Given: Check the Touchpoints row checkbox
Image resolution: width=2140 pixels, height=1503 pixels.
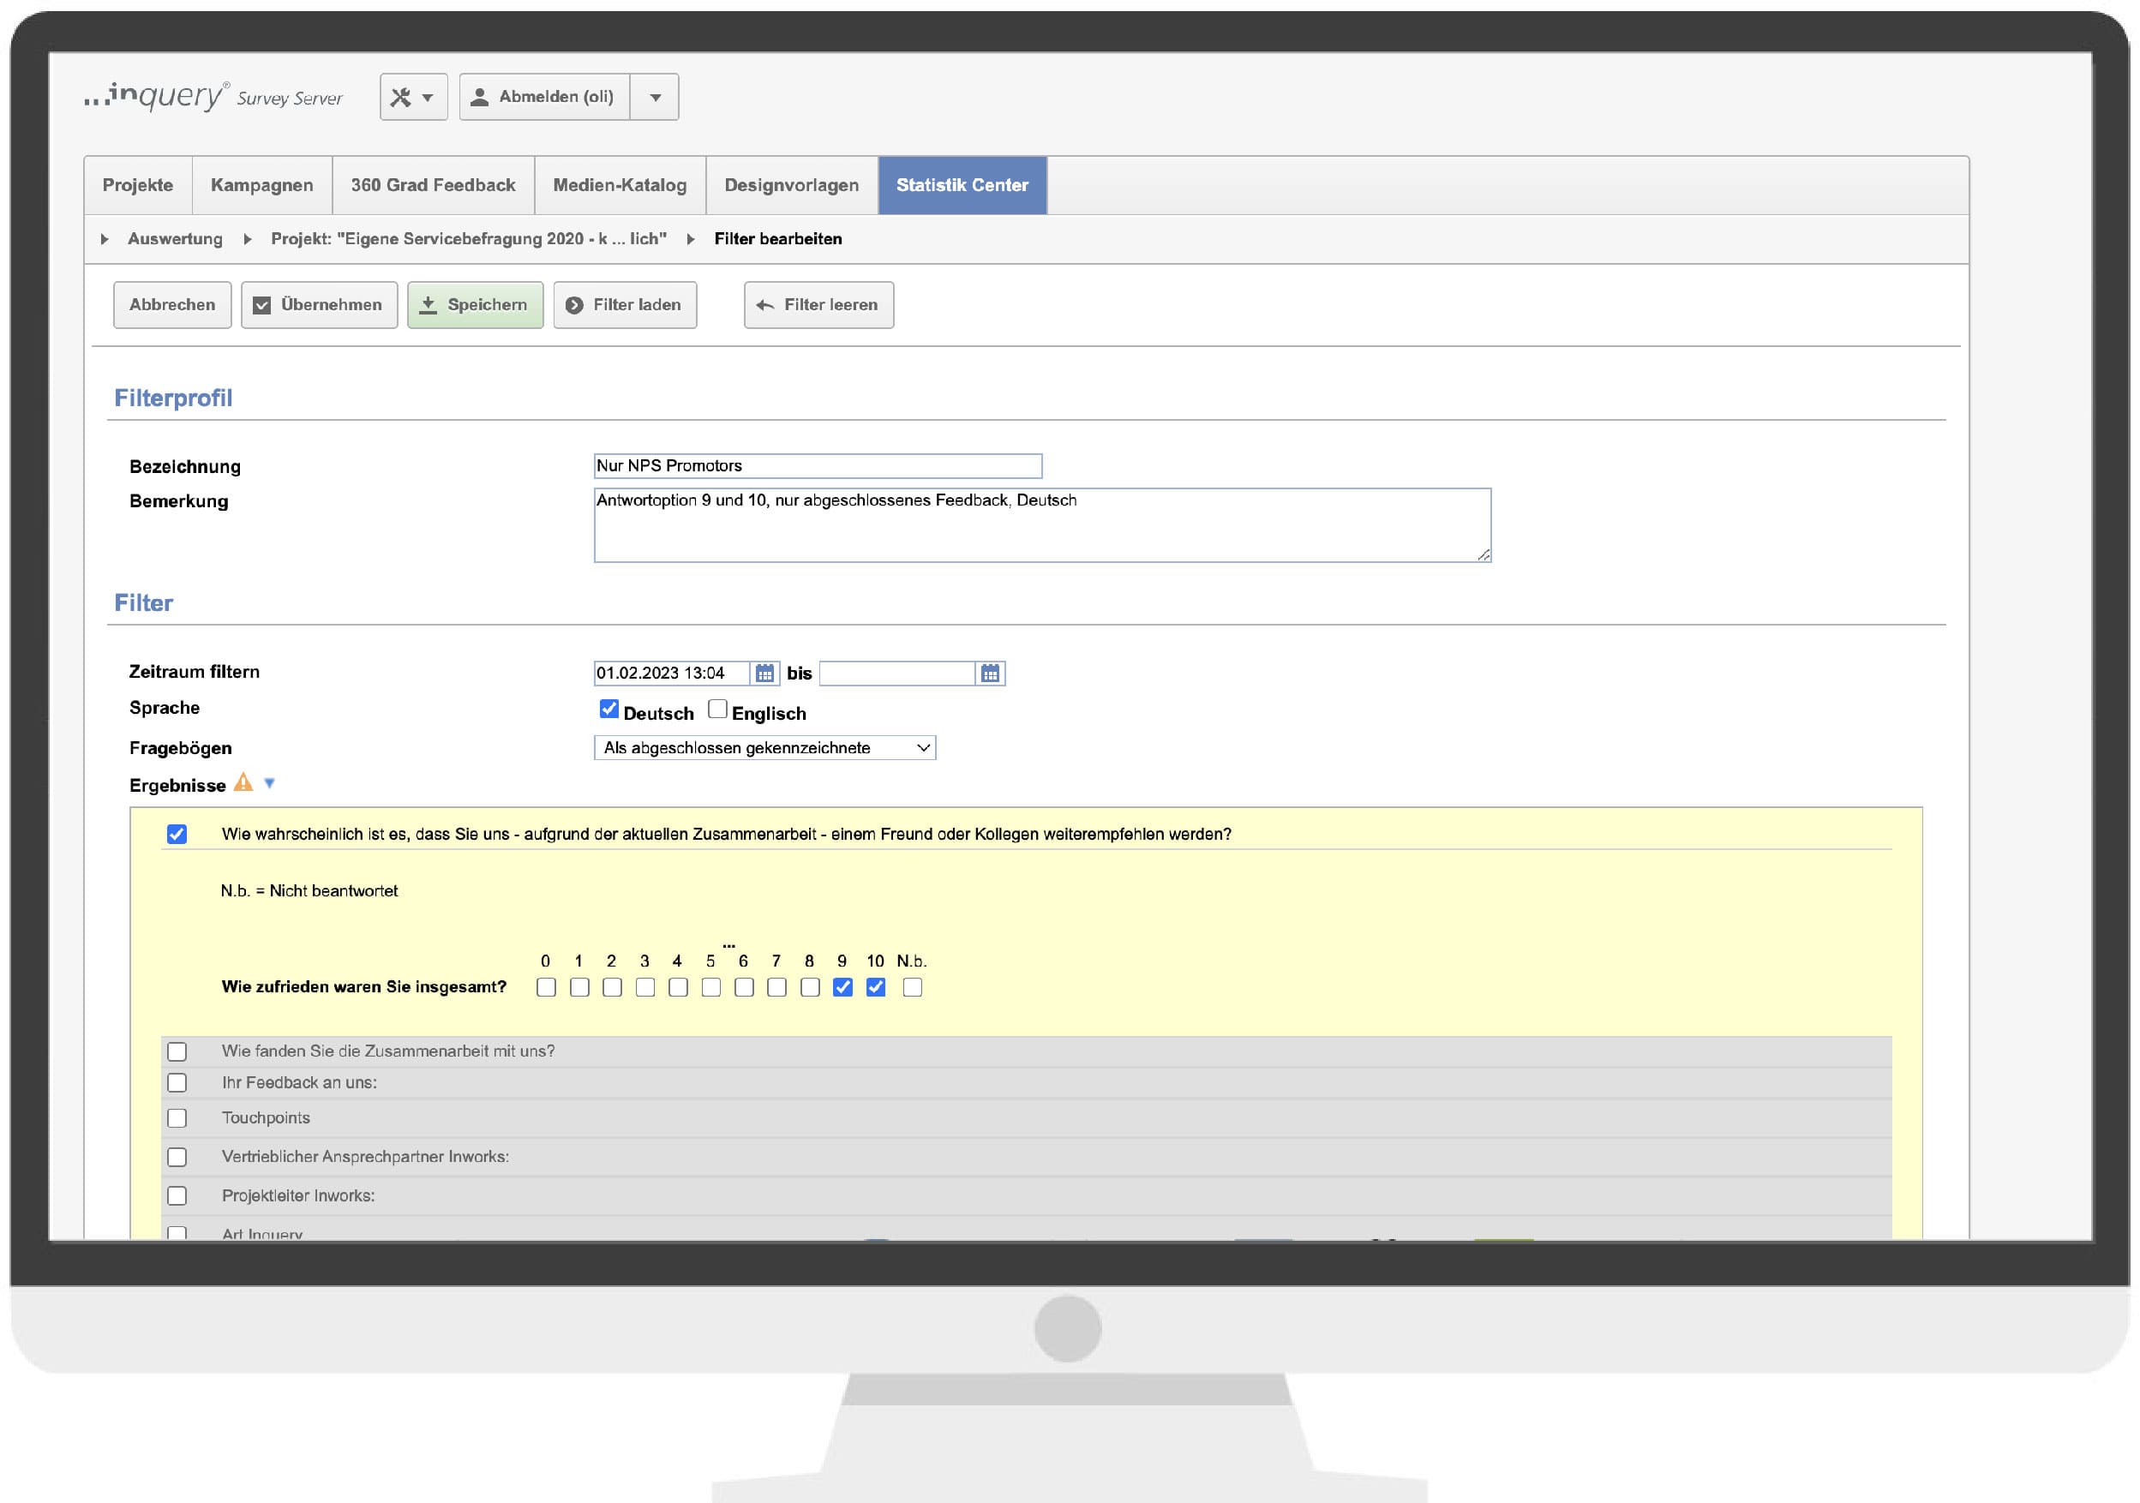Looking at the screenshot, I should [x=177, y=1118].
